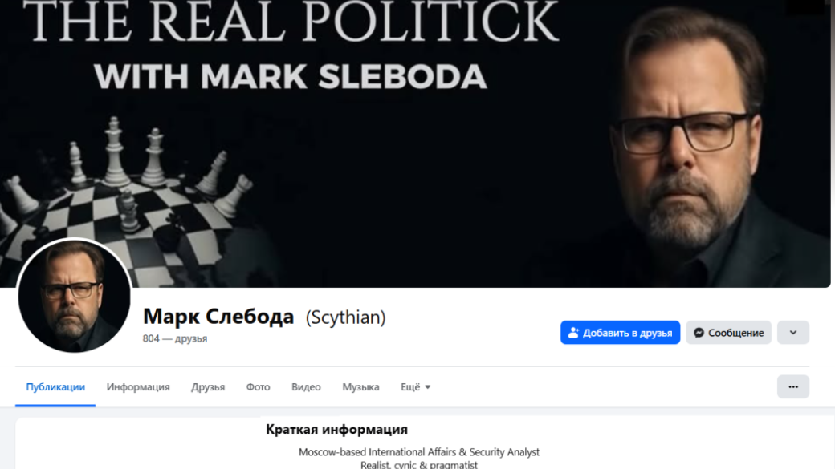Click the Краткая информация heading
Viewport: 835px width, 469px height.
click(x=336, y=429)
